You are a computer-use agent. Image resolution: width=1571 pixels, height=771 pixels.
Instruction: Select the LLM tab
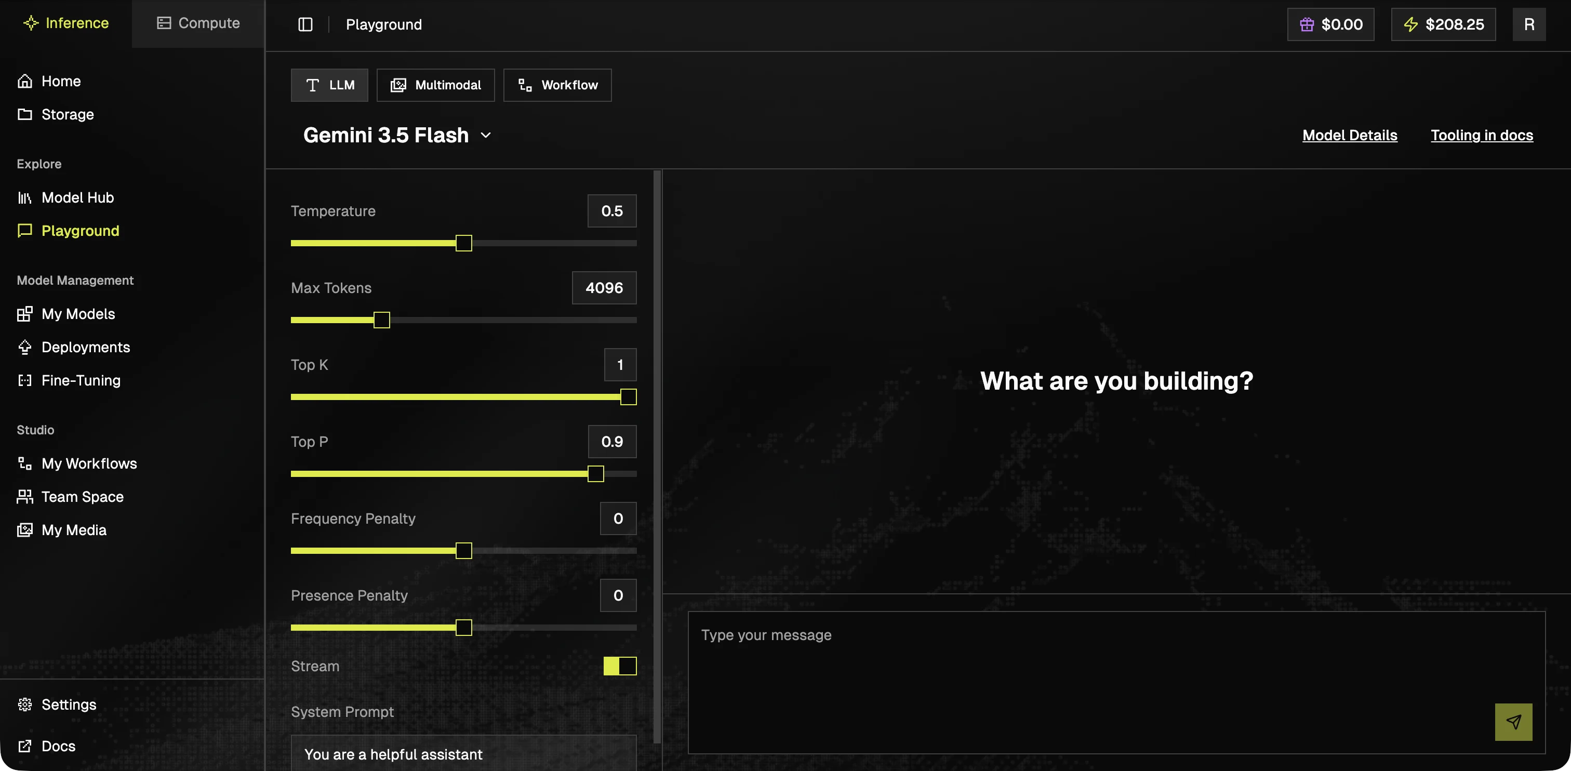(x=329, y=85)
